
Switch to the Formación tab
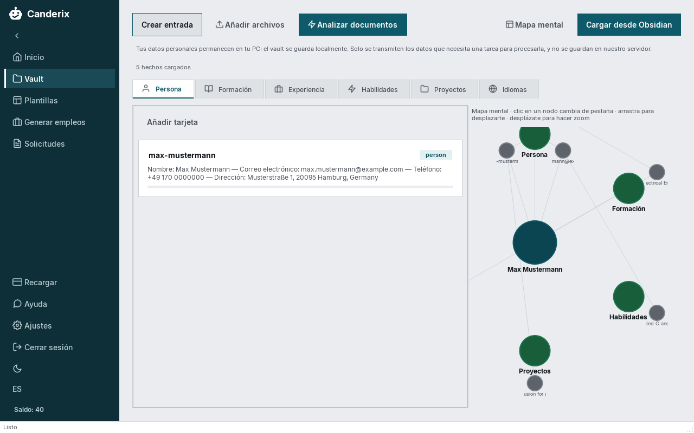(x=229, y=89)
